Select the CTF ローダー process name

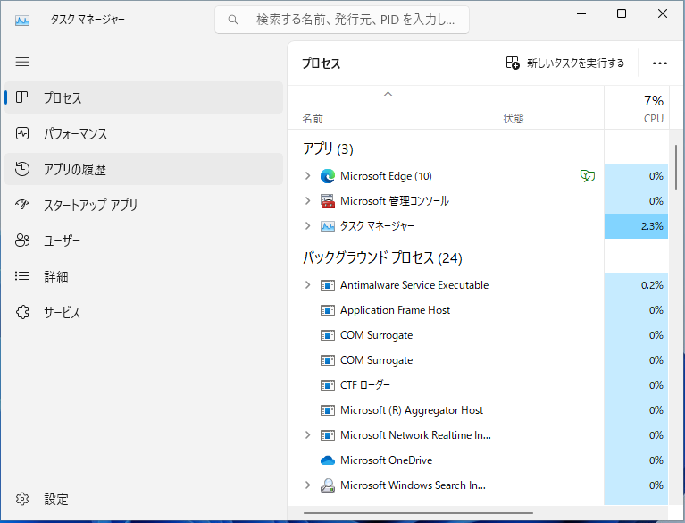point(364,385)
